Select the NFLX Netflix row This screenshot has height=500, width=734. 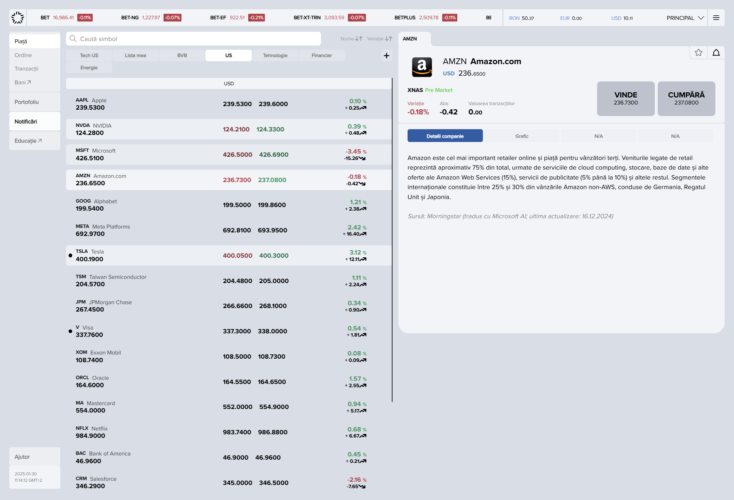pyautogui.click(x=229, y=432)
